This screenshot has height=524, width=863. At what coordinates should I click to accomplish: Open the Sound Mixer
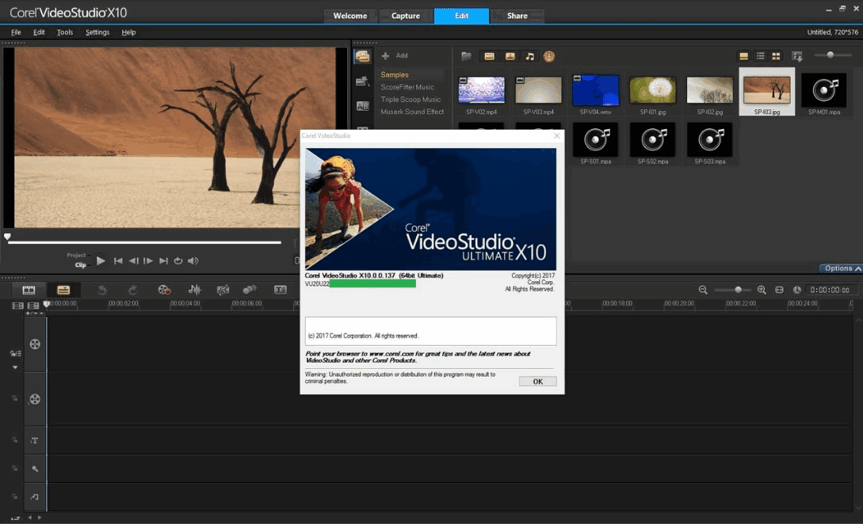click(194, 290)
